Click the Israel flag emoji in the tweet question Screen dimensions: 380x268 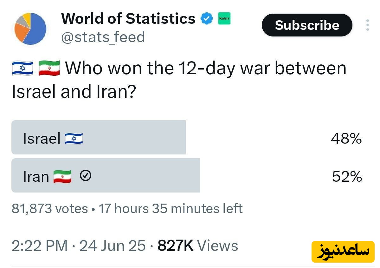click(x=23, y=68)
